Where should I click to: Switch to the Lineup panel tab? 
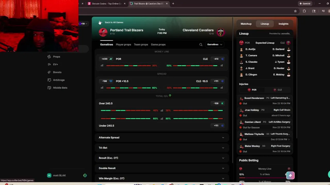(x=265, y=24)
